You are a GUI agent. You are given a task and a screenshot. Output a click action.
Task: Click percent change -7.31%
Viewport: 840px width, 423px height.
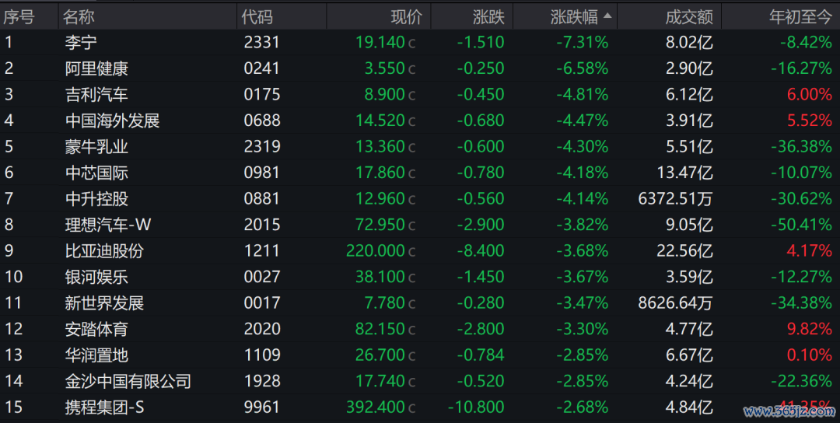[583, 42]
